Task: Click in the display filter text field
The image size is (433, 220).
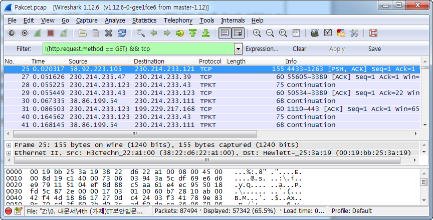Action: click(138, 49)
